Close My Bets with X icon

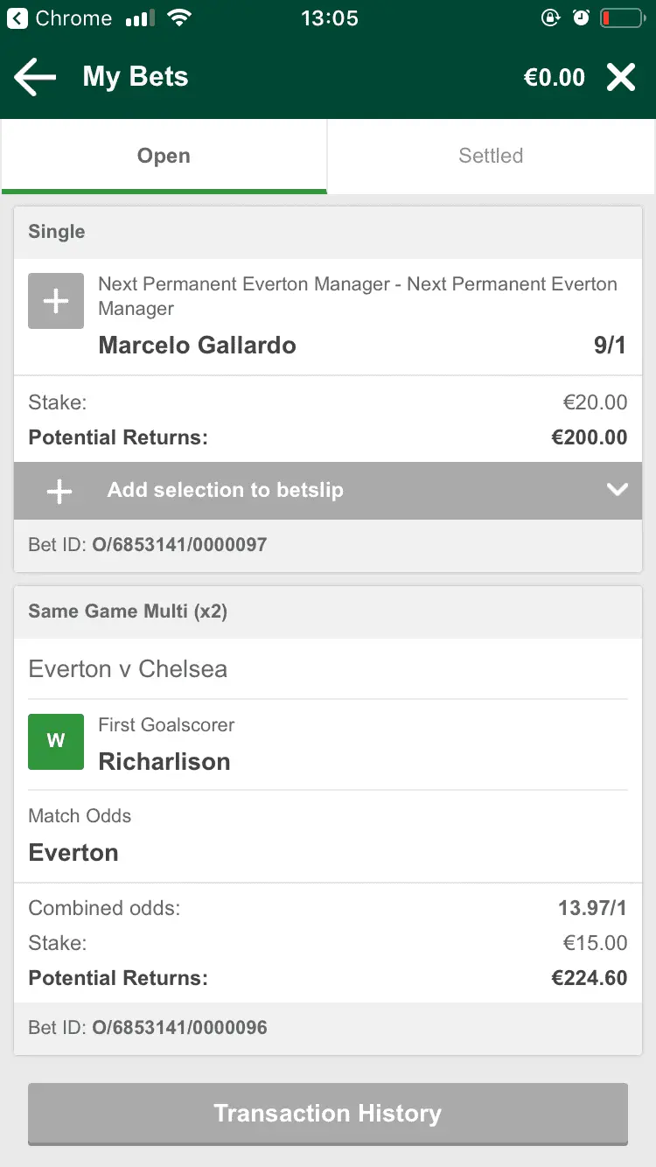pyautogui.click(x=621, y=78)
